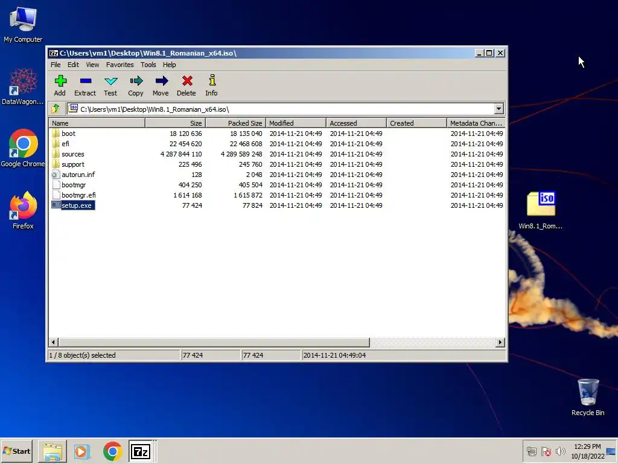The height and width of the screenshot is (464, 618).
Task: Select the autorun.inf file icon
Action: coord(56,175)
